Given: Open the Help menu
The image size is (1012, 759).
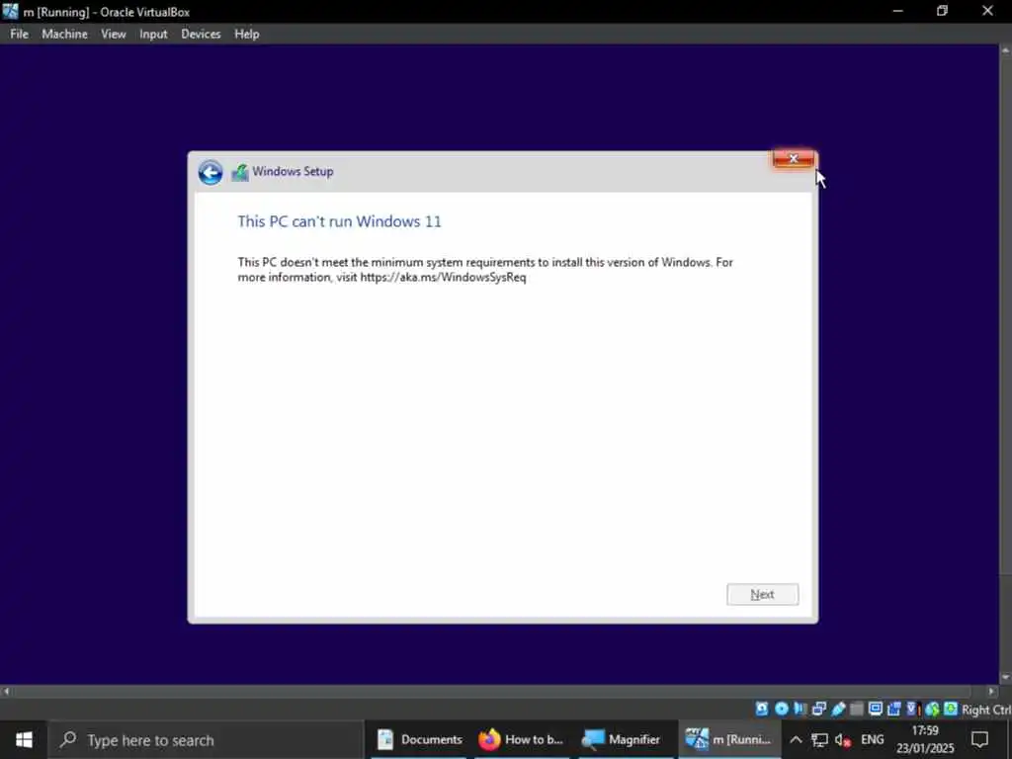Looking at the screenshot, I should (x=246, y=35).
